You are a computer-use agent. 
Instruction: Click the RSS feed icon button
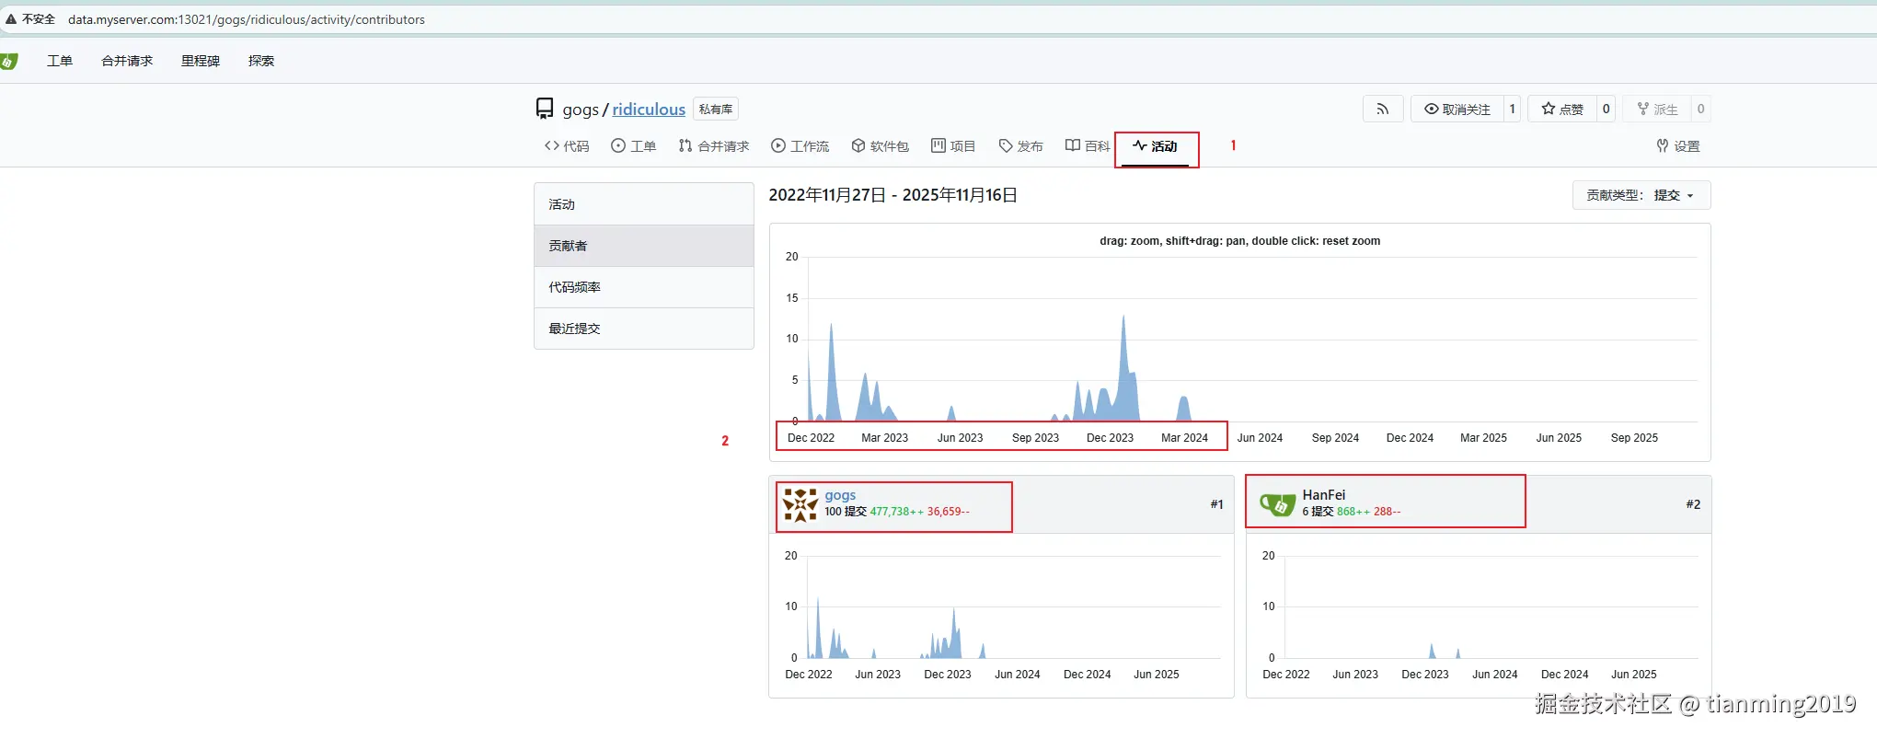(x=1382, y=109)
